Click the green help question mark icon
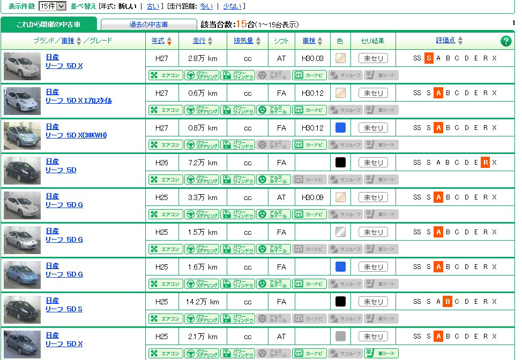The height and width of the screenshot is (360, 522). click(x=505, y=41)
